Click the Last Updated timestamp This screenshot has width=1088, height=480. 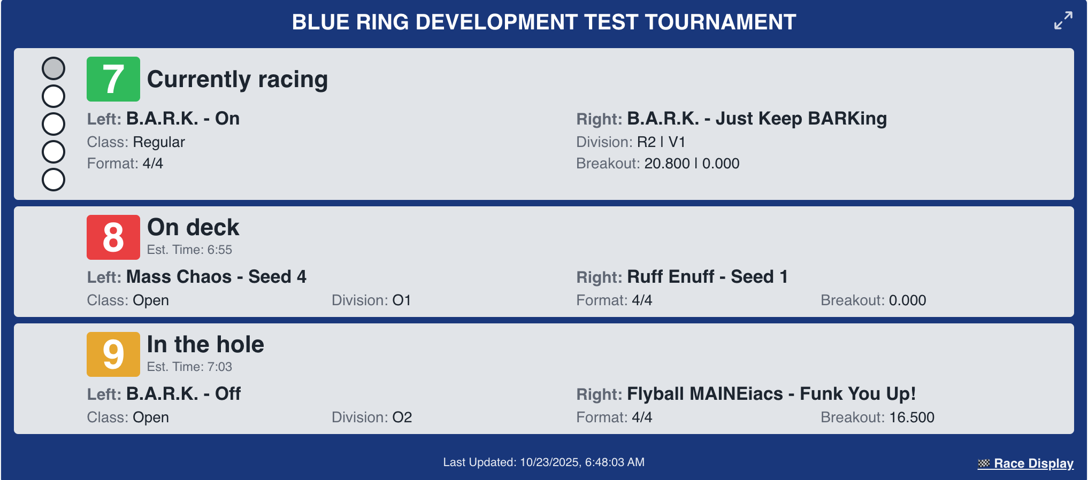(x=543, y=462)
